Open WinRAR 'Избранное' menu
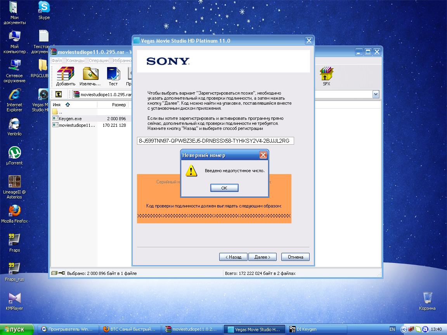The width and height of the screenshot is (447, 335). coord(122,60)
